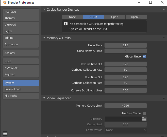Click the Texture Time Out field
Image resolution: width=167 pixels, height=137 pixels.
(126, 64)
